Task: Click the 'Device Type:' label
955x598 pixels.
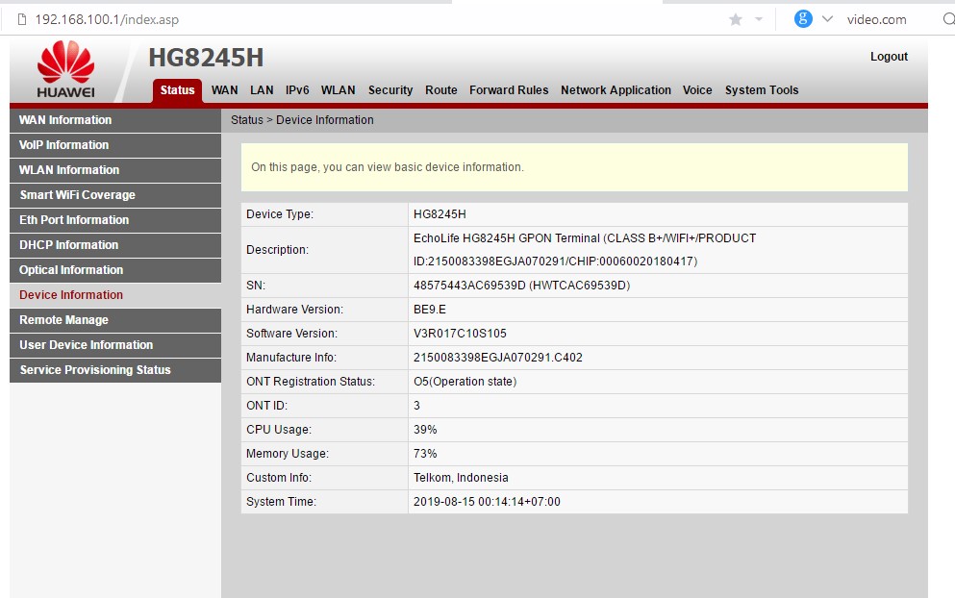Action: [280, 214]
